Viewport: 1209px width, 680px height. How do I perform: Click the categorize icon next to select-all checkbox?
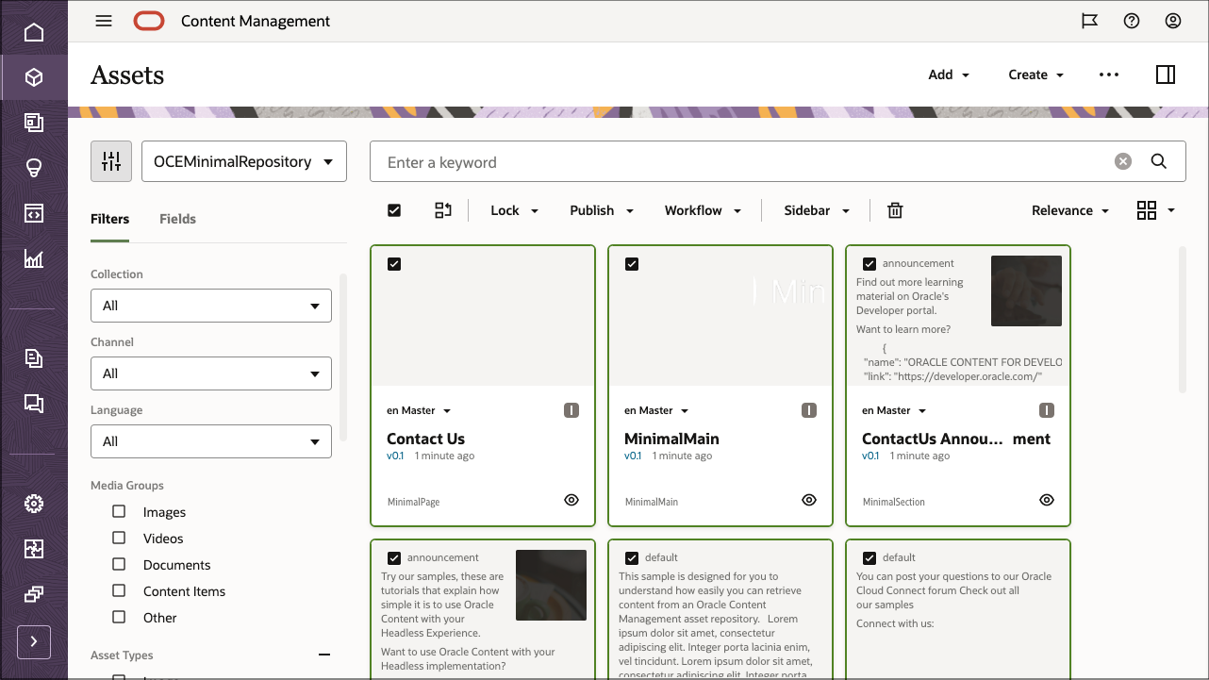tap(443, 210)
